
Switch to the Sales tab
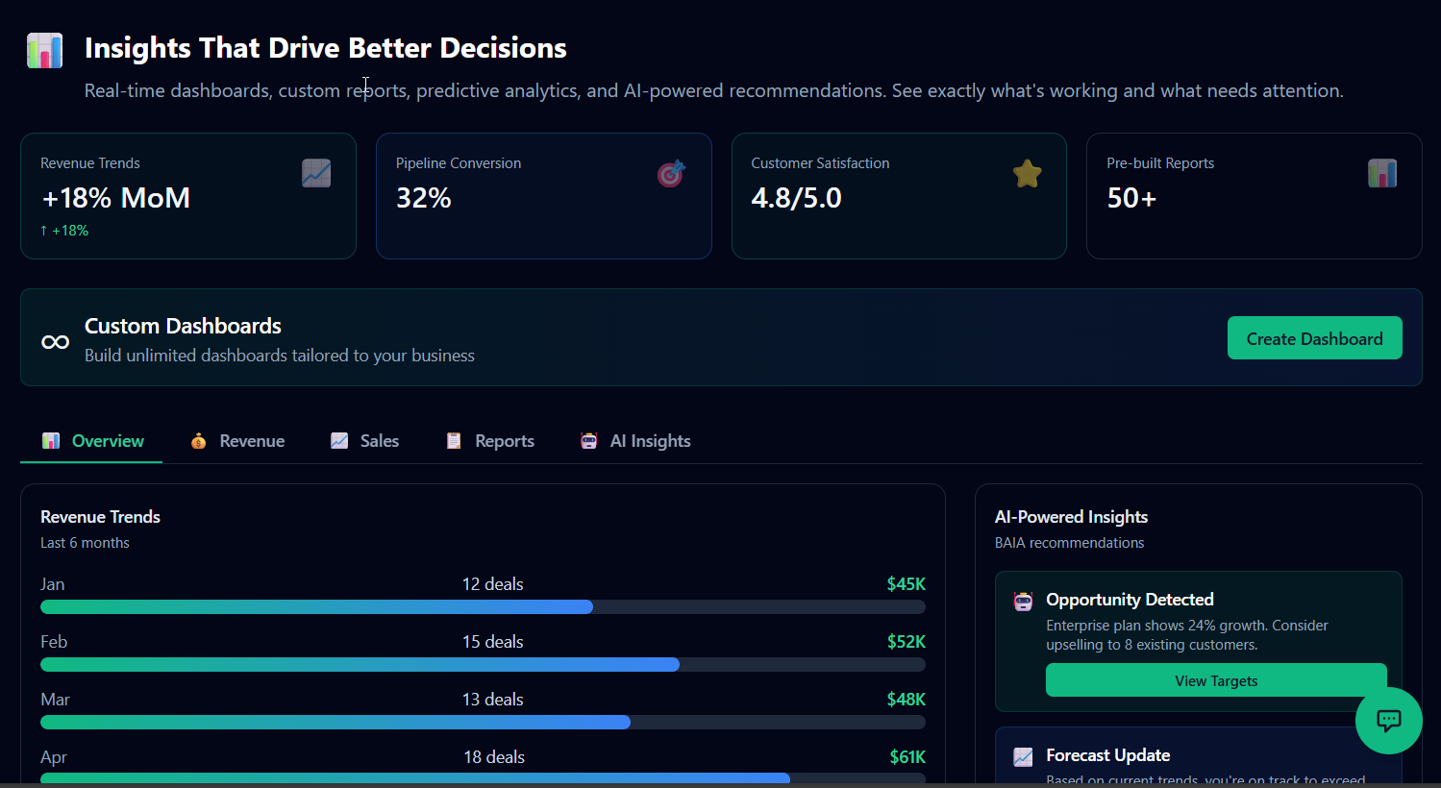click(365, 440)
